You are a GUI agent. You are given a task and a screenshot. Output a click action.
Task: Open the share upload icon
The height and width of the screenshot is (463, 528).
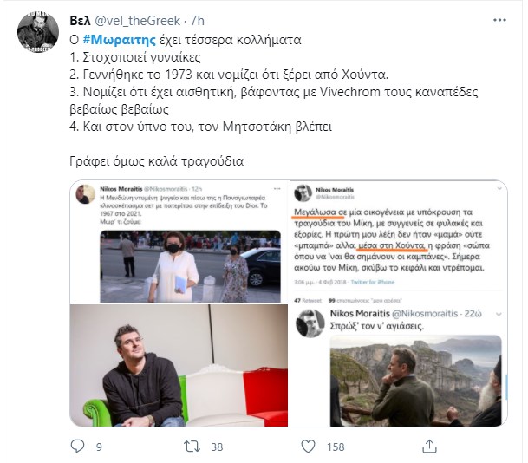[x=429, y=447]
